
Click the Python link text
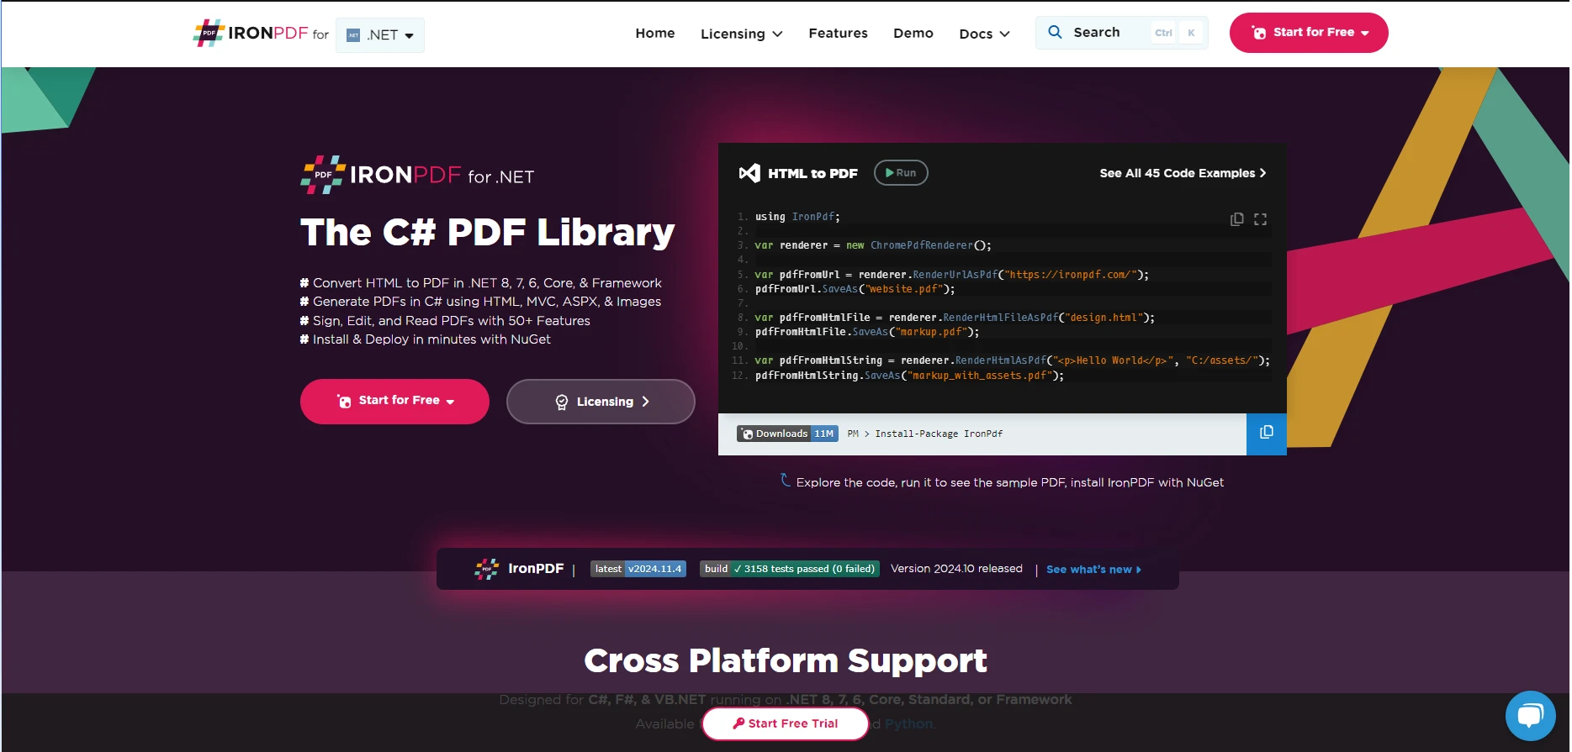coord(908,724)
